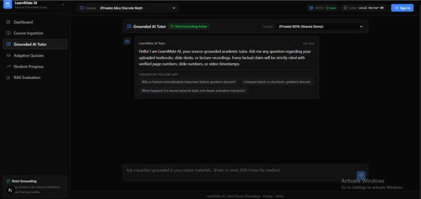The image size is (421, 199).
Task: Click the RAG Evaluation bar chart icon
Action: point(8,77)
